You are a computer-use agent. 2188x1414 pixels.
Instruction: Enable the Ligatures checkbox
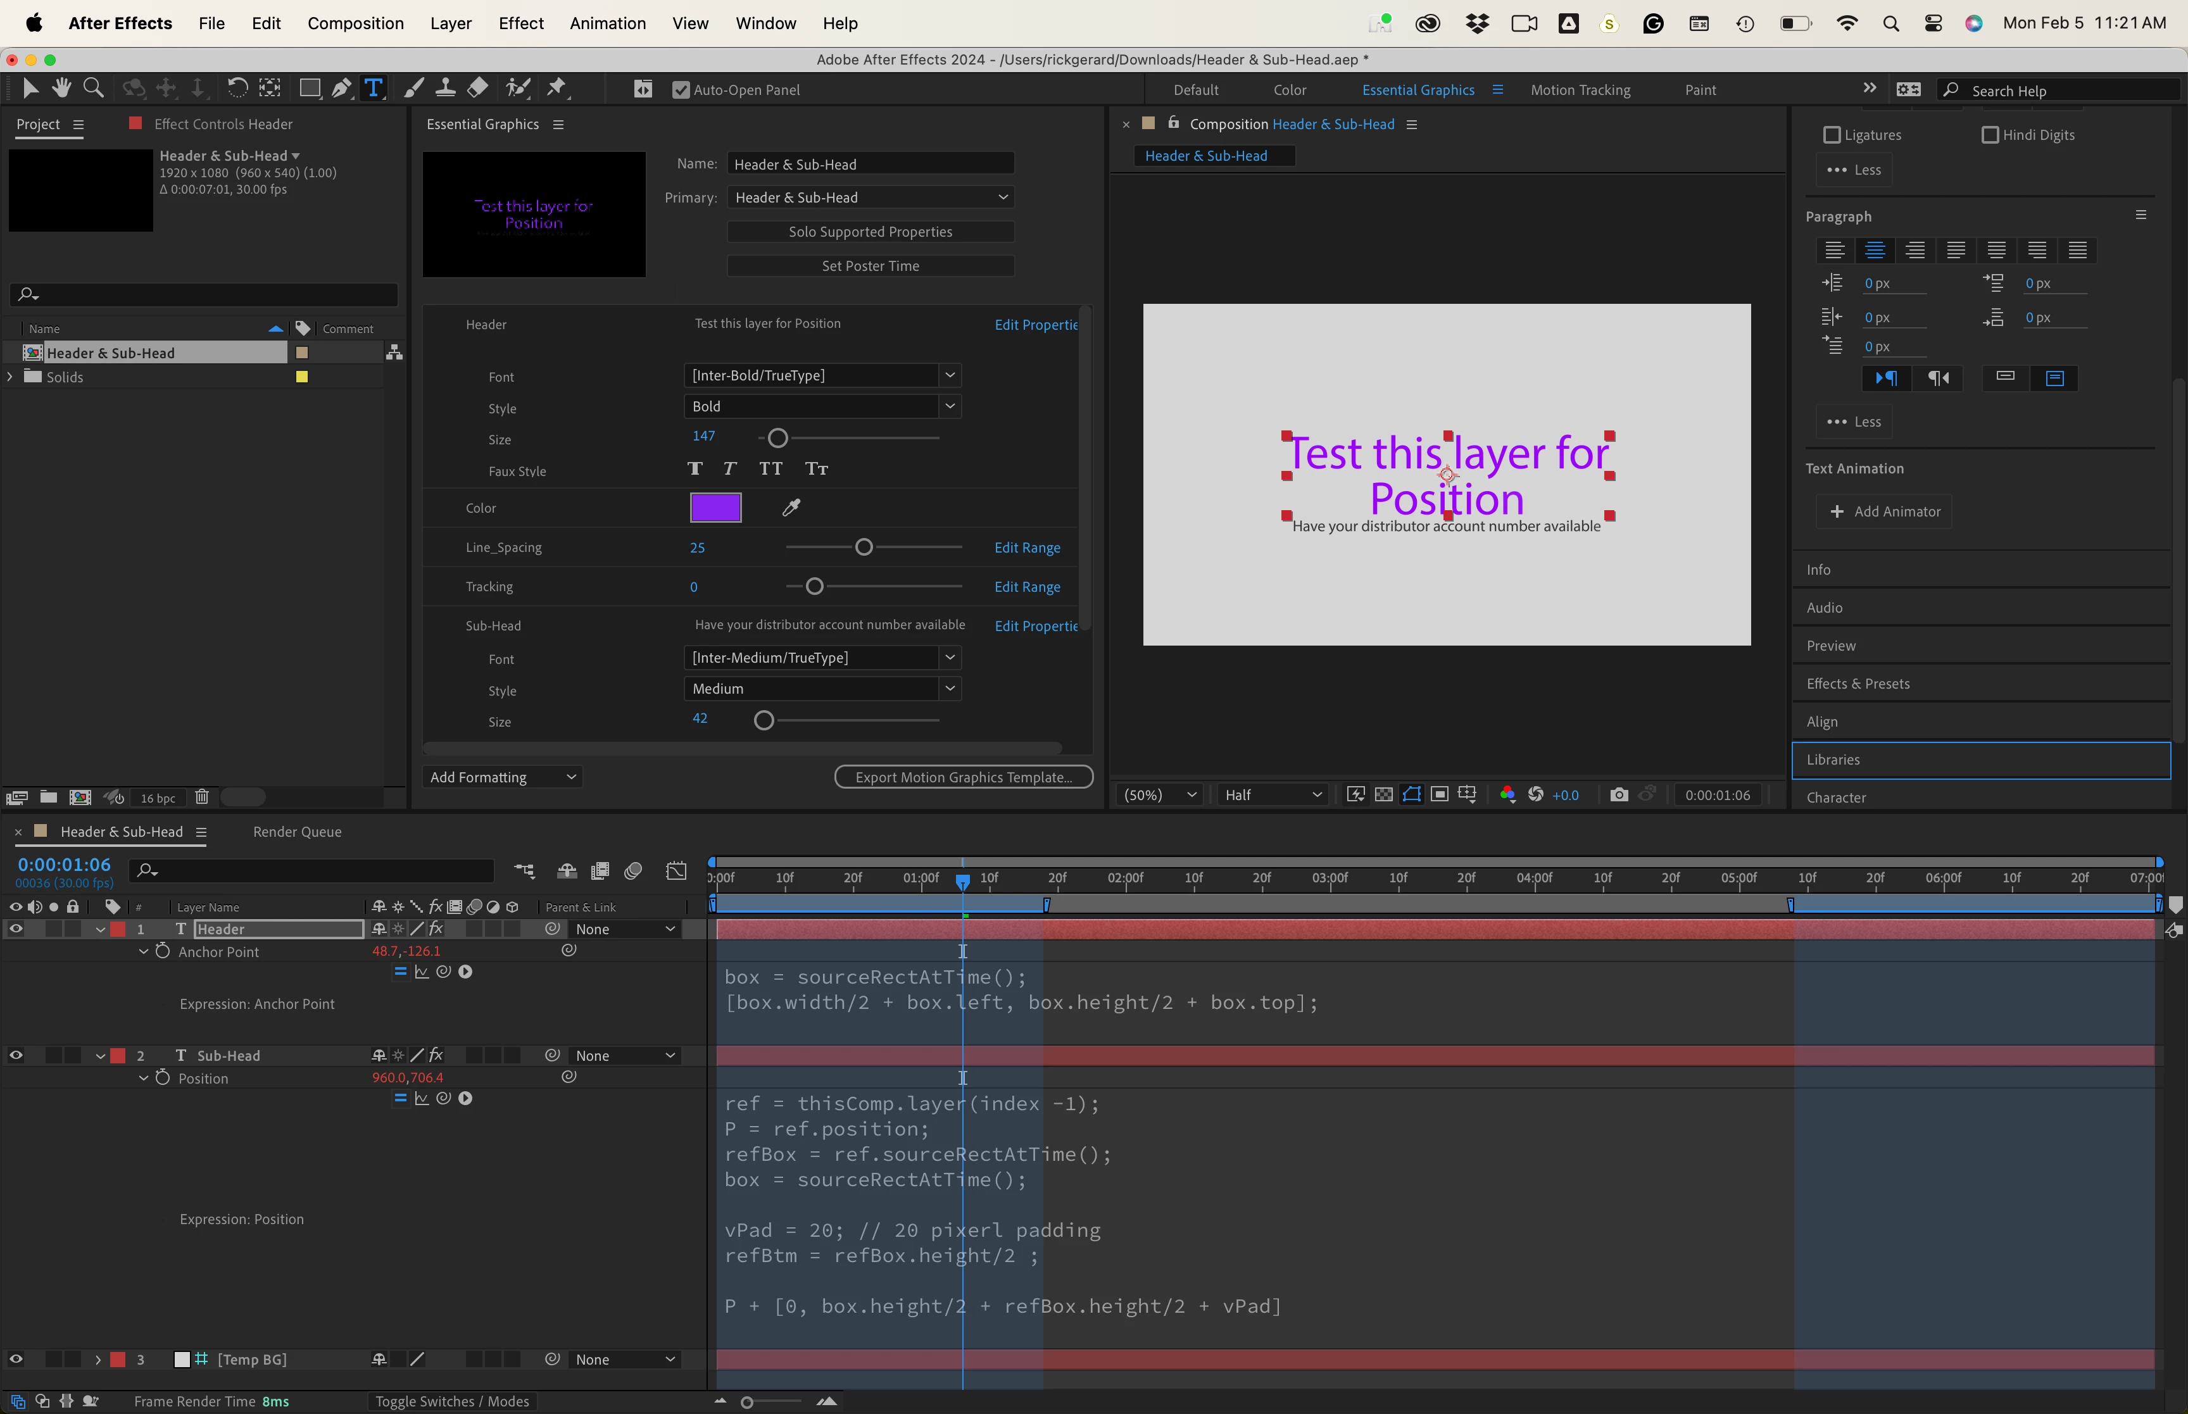pyautogui.click(x=1832, y=135)
